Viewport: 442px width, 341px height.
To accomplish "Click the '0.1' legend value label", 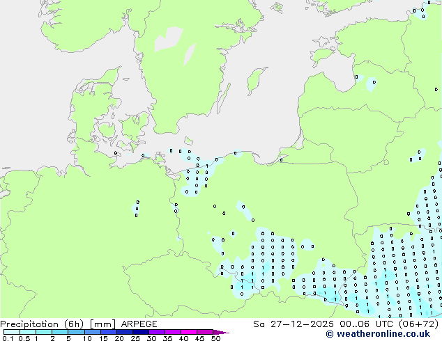I will coord(6,338).
